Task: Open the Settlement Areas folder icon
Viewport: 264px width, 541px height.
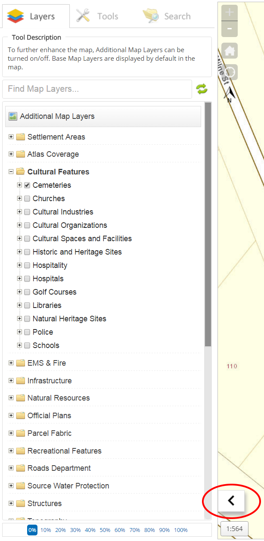Action: (20, 137)
